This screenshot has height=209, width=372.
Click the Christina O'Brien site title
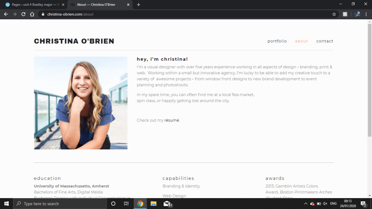pyautogui.click(x=74, y=41)
